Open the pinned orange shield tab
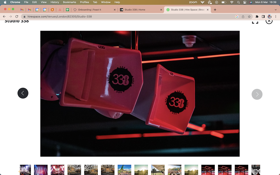 (52, 10)
